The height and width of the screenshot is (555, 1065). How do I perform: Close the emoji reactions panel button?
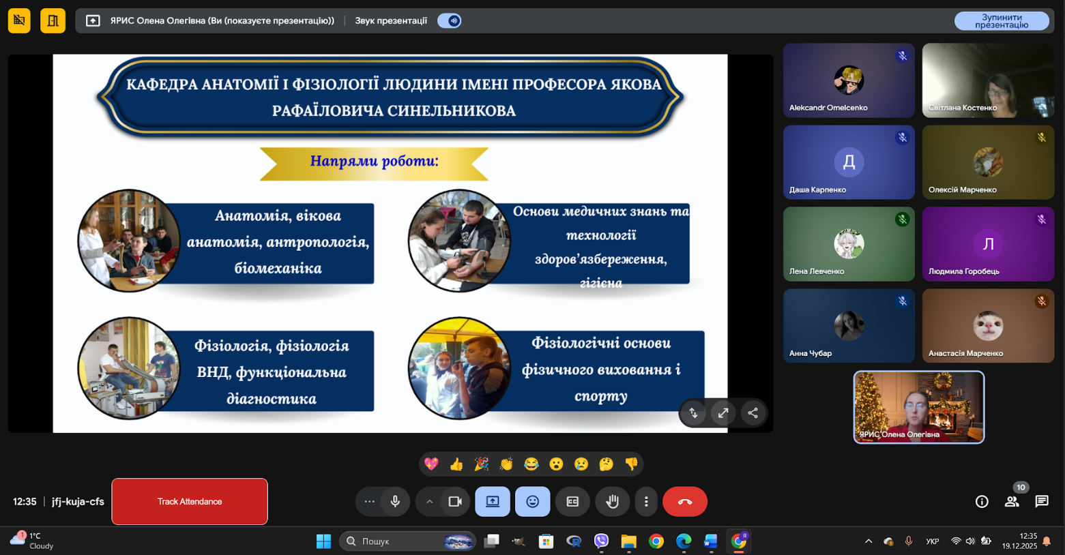[x=532, y=502]
